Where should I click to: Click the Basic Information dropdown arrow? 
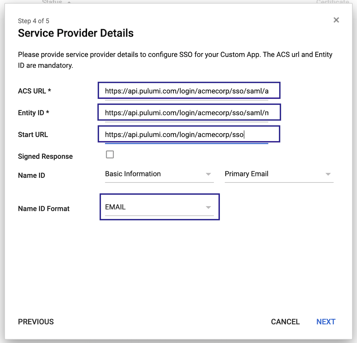[x=209, y=174]
